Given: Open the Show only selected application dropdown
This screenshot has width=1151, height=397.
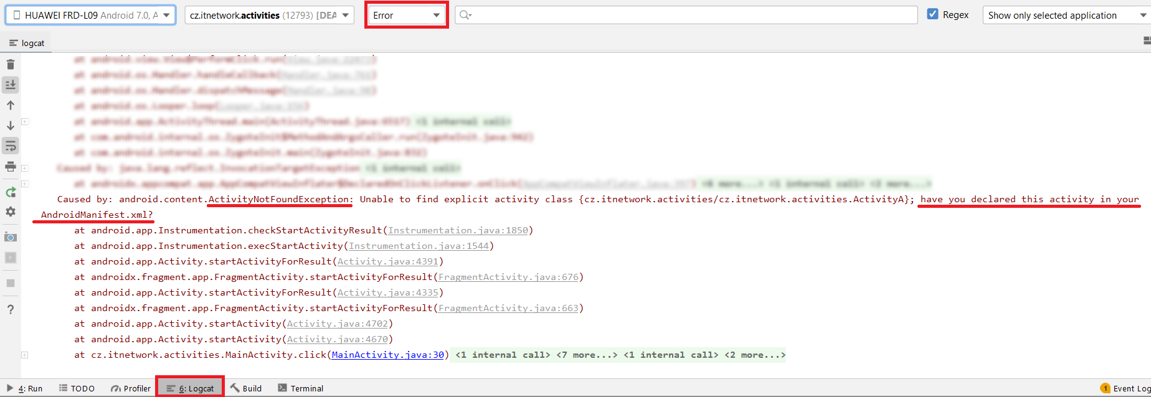Looking at the screenshot, I should pyautogui.click(x=1066, y=15).
